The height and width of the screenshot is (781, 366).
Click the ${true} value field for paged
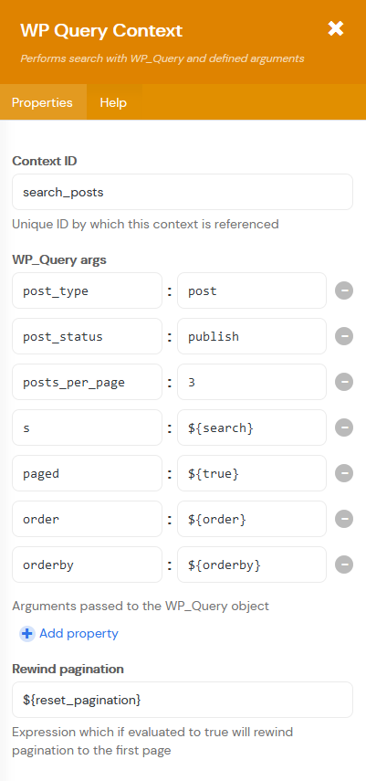pos(252,473)
